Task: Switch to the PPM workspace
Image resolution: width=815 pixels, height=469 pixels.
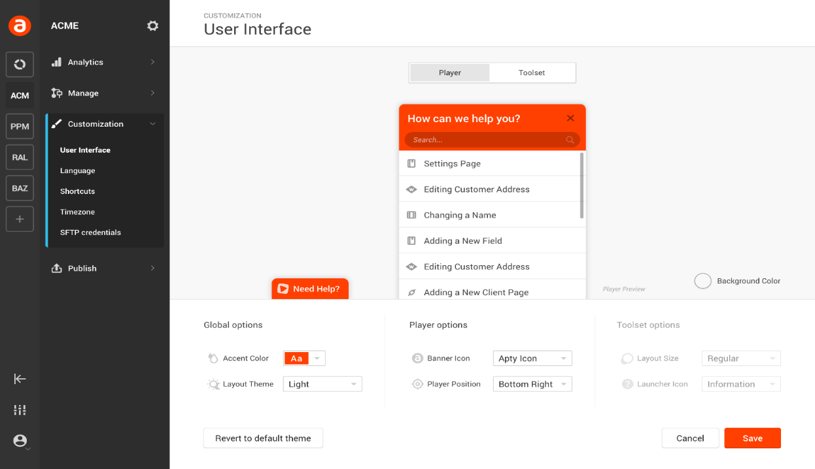Action: coord(19,126)
